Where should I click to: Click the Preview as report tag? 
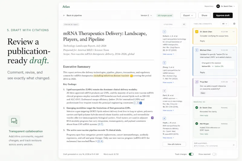71,24
